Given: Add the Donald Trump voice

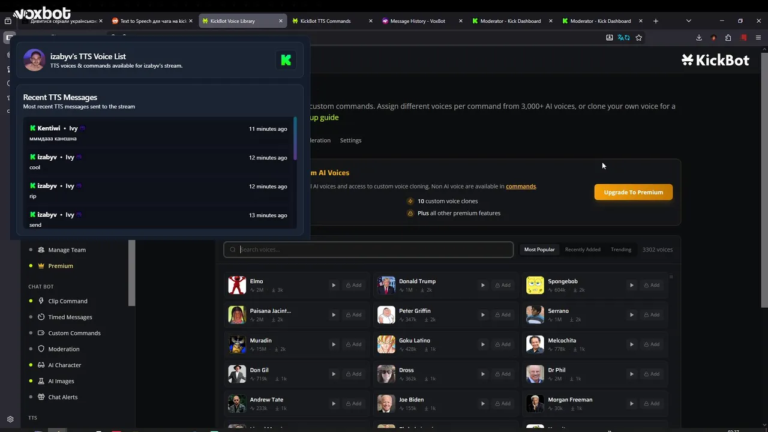Looking at the screenshot, I should [502, 285].
